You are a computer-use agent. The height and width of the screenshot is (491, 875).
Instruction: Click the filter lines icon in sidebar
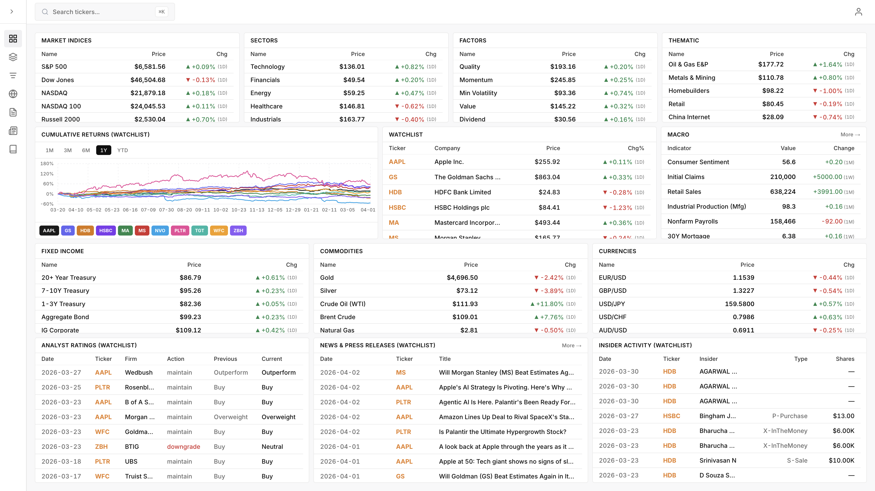13,75
